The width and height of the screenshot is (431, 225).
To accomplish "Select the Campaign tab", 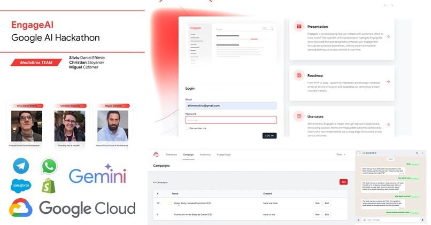I will click(188, 154).
